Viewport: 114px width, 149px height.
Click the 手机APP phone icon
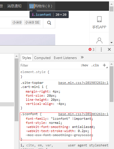(x=99, y=19)
